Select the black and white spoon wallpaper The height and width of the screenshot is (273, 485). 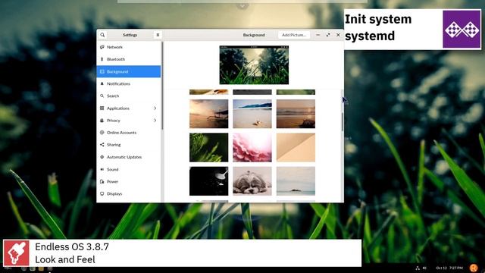[x=209, y=181]
